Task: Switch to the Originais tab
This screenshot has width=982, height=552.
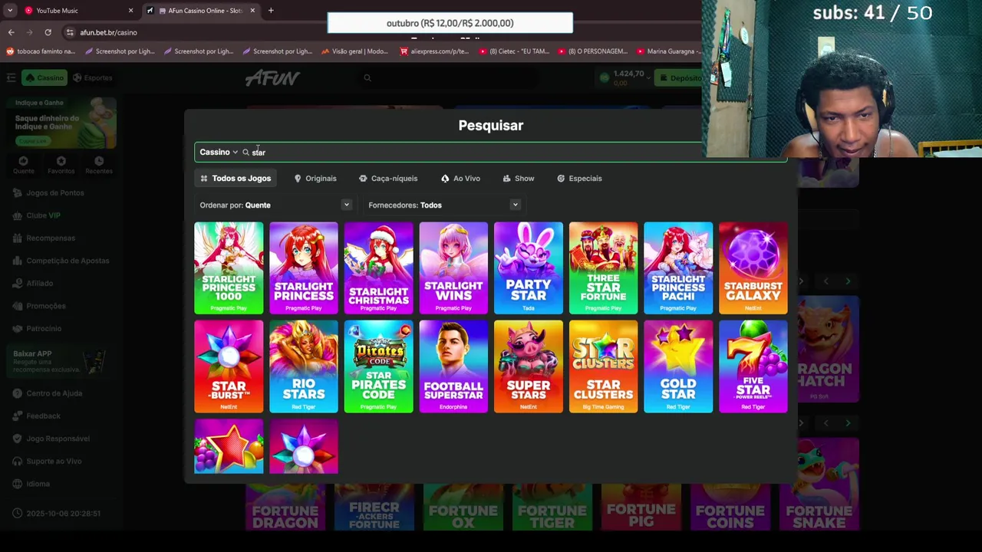Action: (x=315, y=179)
